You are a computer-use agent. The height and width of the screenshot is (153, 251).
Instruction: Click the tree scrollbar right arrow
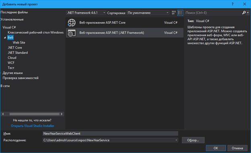click(x=62, y=114)
